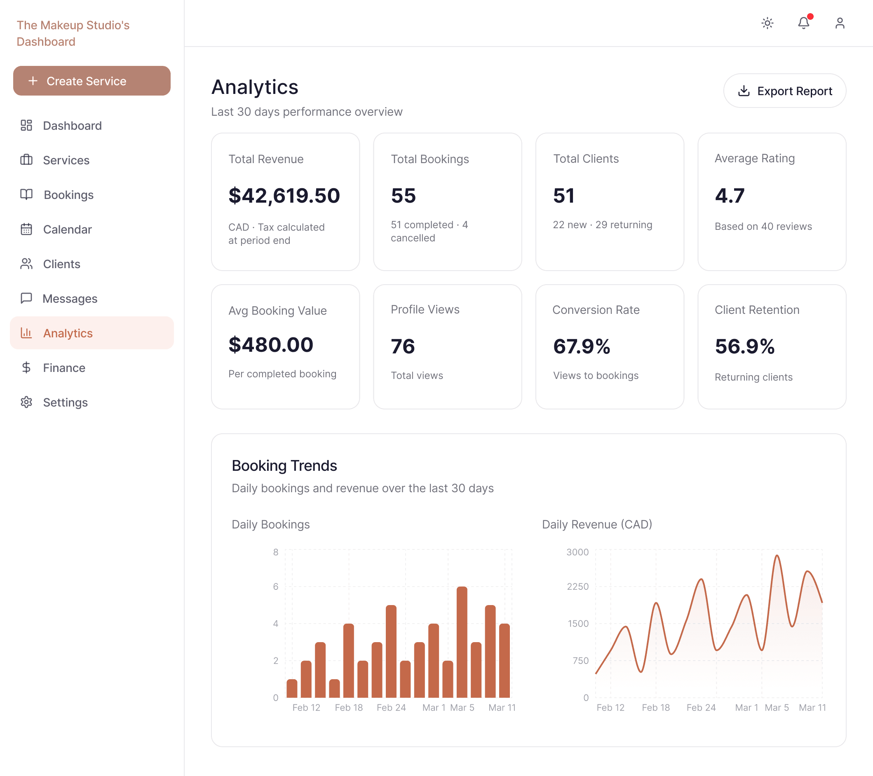This screenshot has width=873, height=776.
Task: Open Messages via the chat bubble icon
Action: [x=26, y=298]
